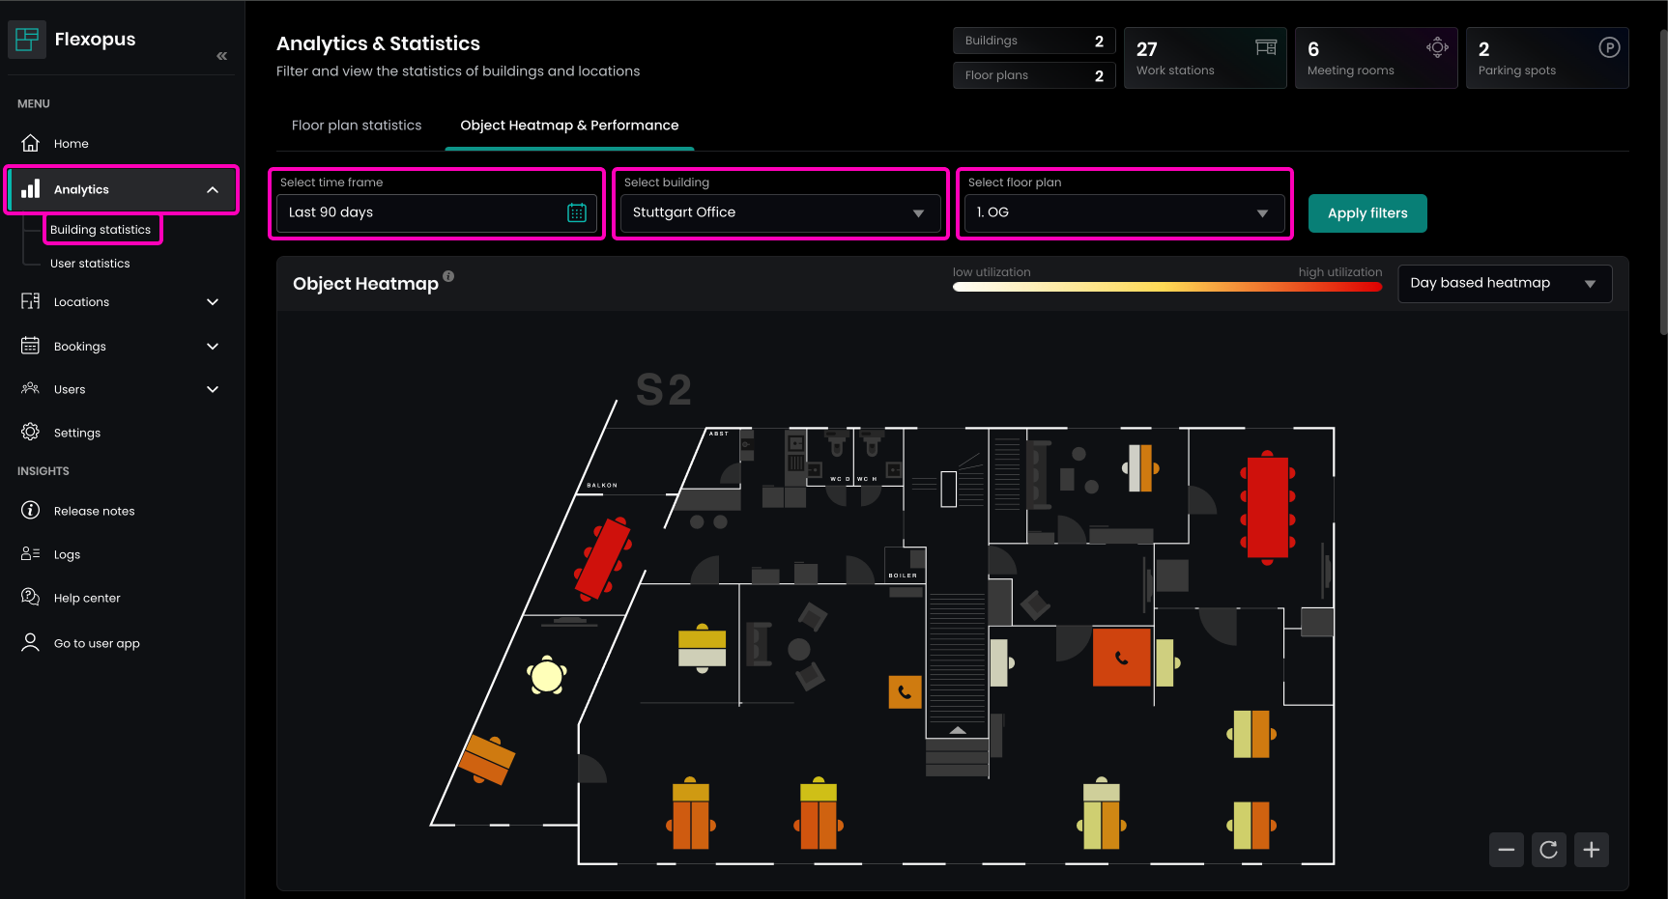The image size is (1668, 899).
Task: Open User statistics in the sidebar
Action: click(90, 264)
